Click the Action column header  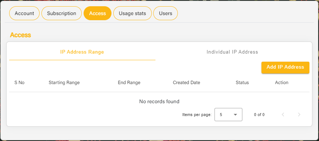(282, 83)
